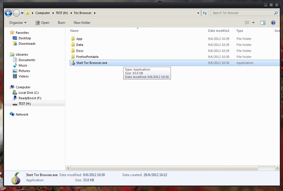The width and height of the screenshot is (283, 191).
Task: Click Burn in the toolbar
Action: coord(61,23)
